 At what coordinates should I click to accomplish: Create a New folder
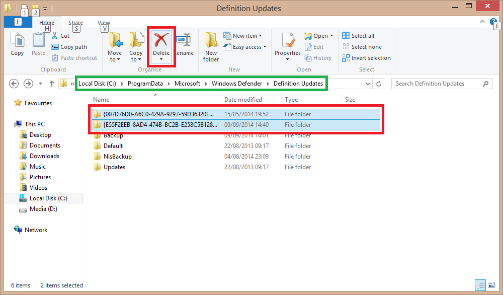[x=211, y=47]
